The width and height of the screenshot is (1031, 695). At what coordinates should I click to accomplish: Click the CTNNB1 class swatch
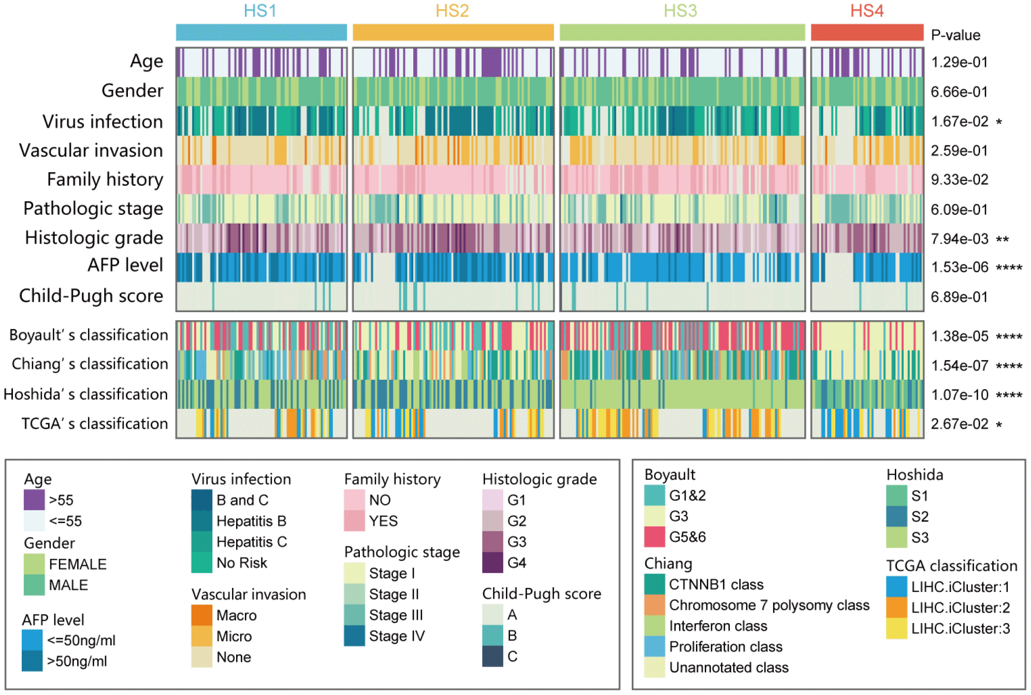(x=655, y=584)
